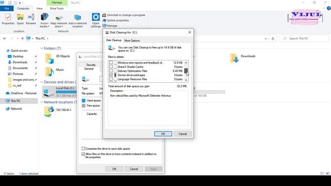Refresh the This PC view
Image resolution: width=331 pixels, height=186 pixels.
(x=273, y=39)
